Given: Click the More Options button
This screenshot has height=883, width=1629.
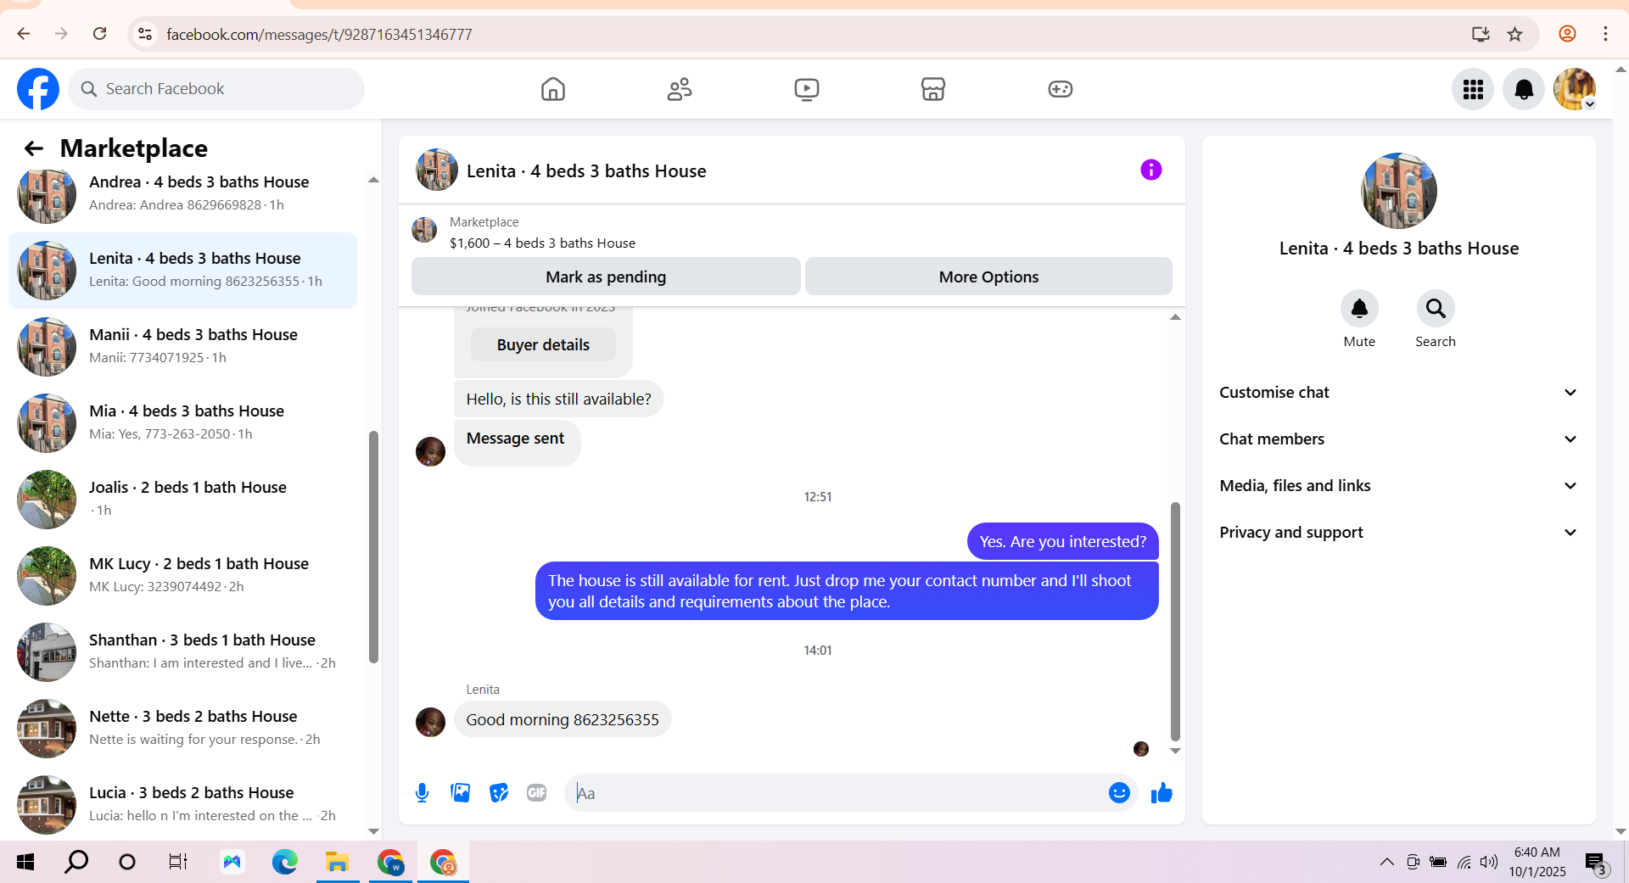Looking at the screenshot, I should point(988,277).
